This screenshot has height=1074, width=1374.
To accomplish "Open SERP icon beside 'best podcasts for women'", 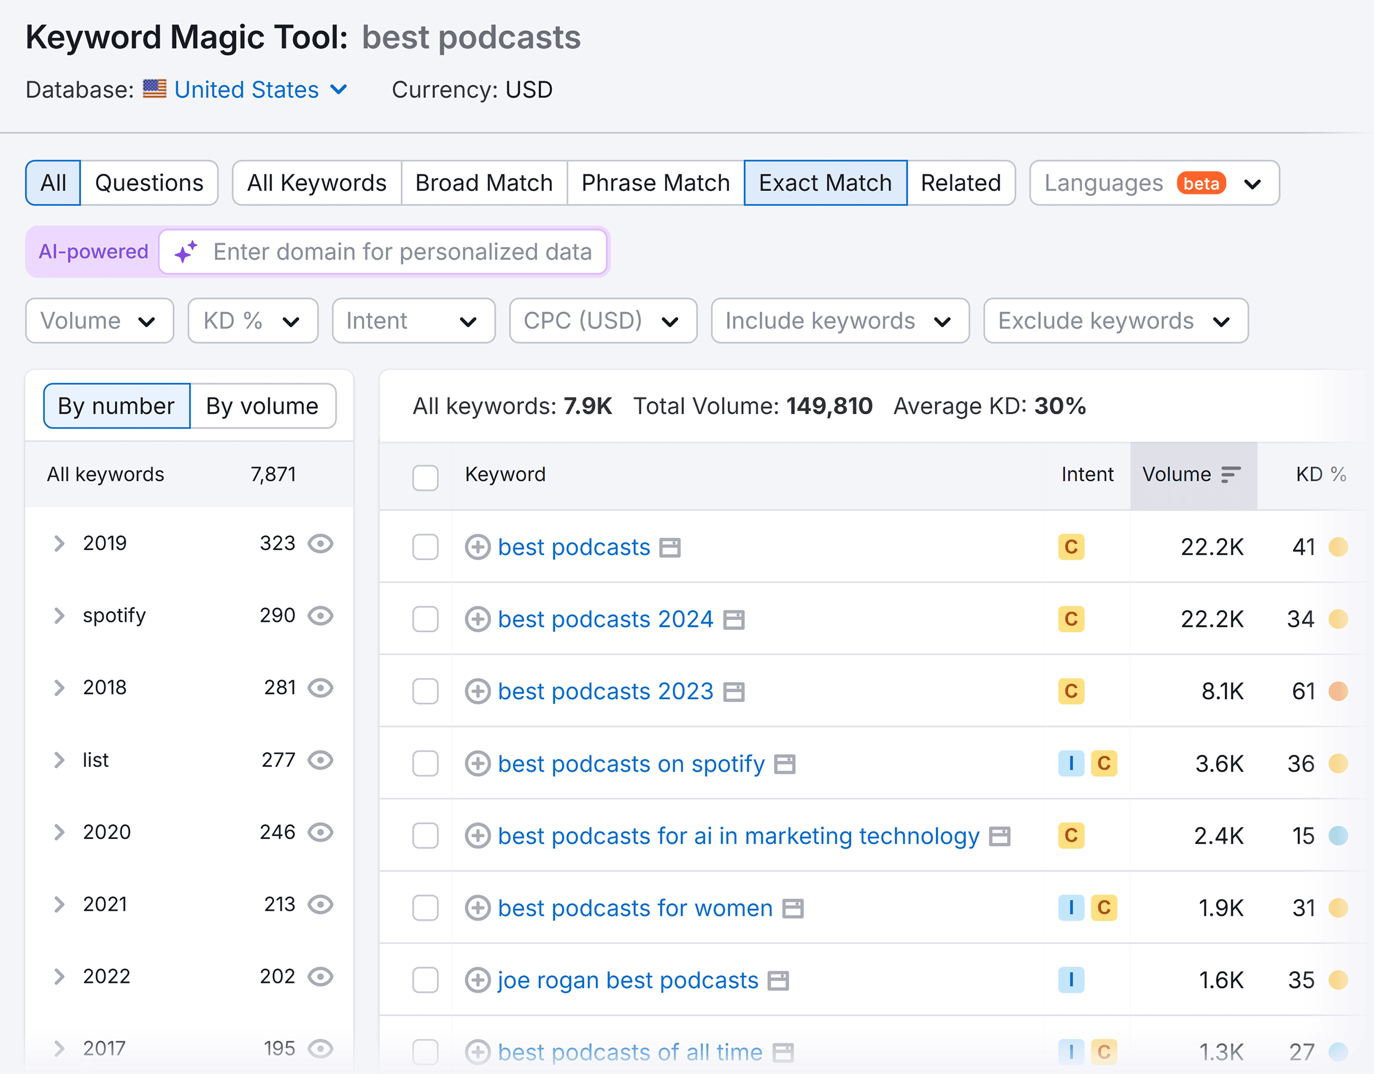I will pos(793,909).
